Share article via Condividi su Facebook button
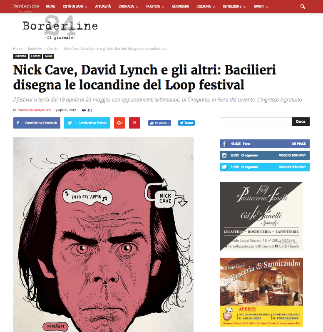Screen dimensions: 323x332 37,123
